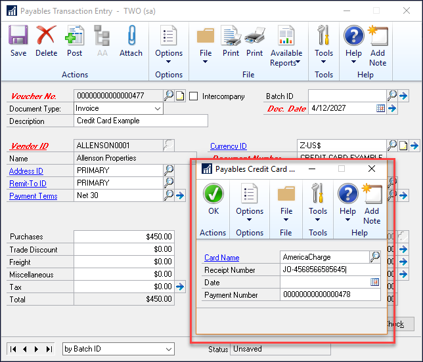Screen dimensions: 423x362
Task: Open Tools menu in Credit Card window
Action: point(318,203)
